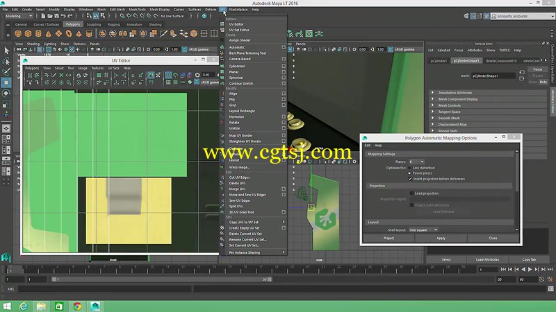Screen dimensions: 556x312
Task: Expand Tangent Space section
Action: 432,112
